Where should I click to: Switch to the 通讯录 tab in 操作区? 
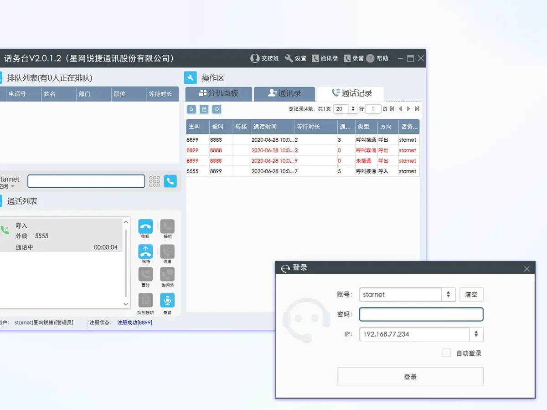[x=284, y=94]
